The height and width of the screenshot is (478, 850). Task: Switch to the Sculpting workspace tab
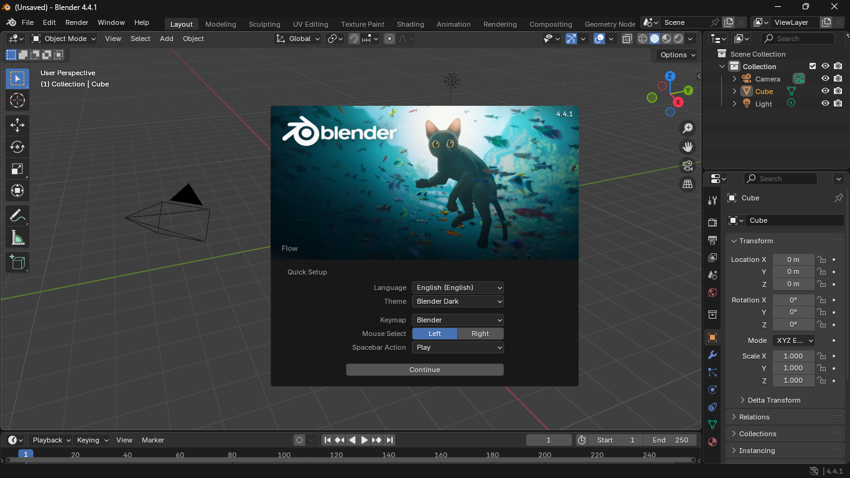264,24
